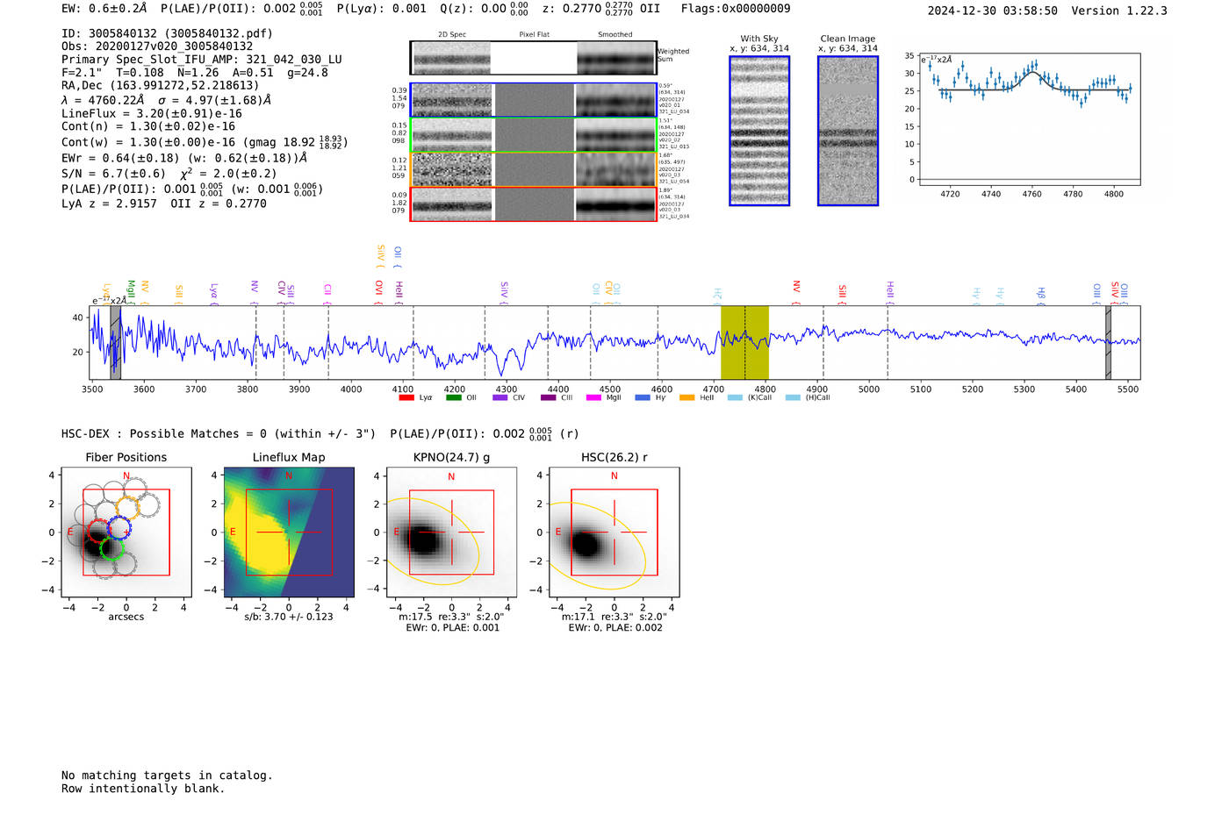Click the orange dashed fiber circle in Fiber Positions
The height and width of the screenshot is (836, 1229).
point(128,507)
